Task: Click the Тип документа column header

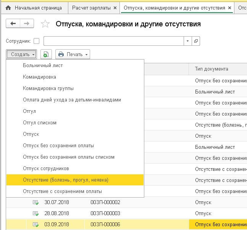Action: pos(218,69)
